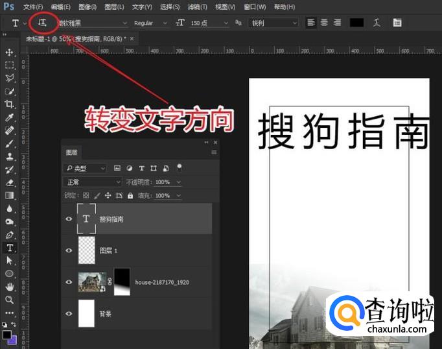Open the blend mode 正常 dropdown
442x349 pixels.
(93, 182)
